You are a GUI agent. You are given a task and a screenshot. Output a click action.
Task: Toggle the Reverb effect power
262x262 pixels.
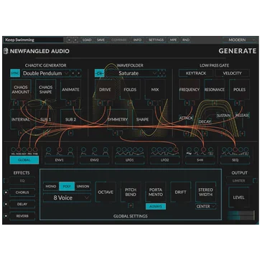click(6, 216)
